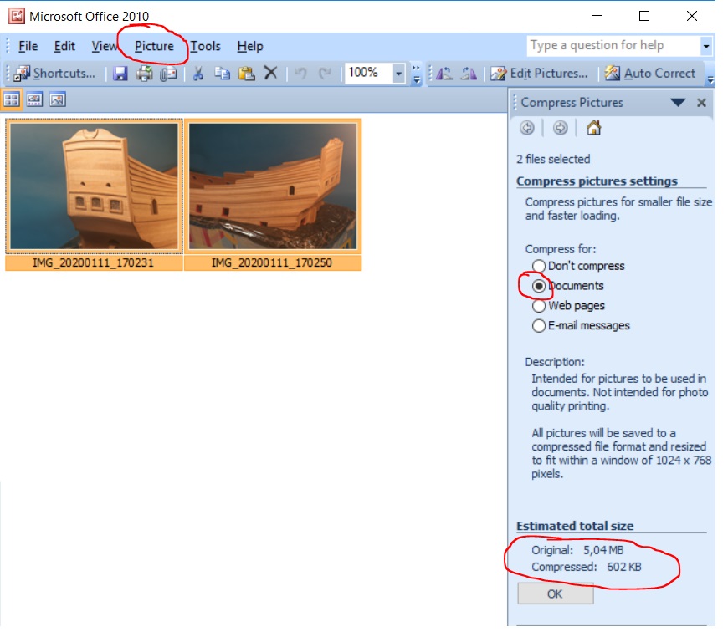Click the Edit Pictures button
This screenshot has width=728, height=642.
(540, 74)
